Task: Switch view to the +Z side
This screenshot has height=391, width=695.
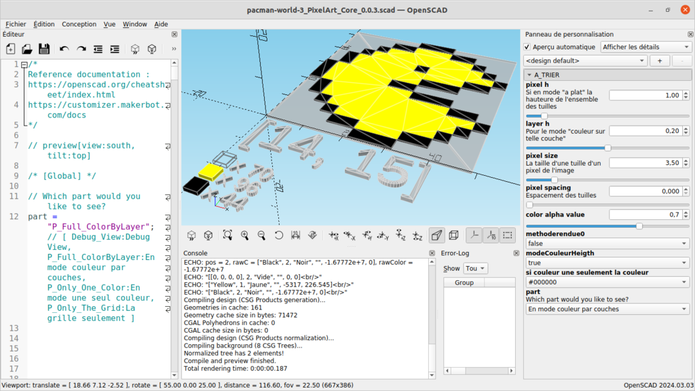Action: coord(400,236)
